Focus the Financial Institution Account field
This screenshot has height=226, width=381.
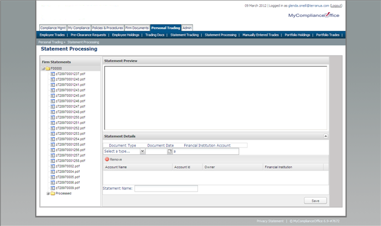coord(205,151)
